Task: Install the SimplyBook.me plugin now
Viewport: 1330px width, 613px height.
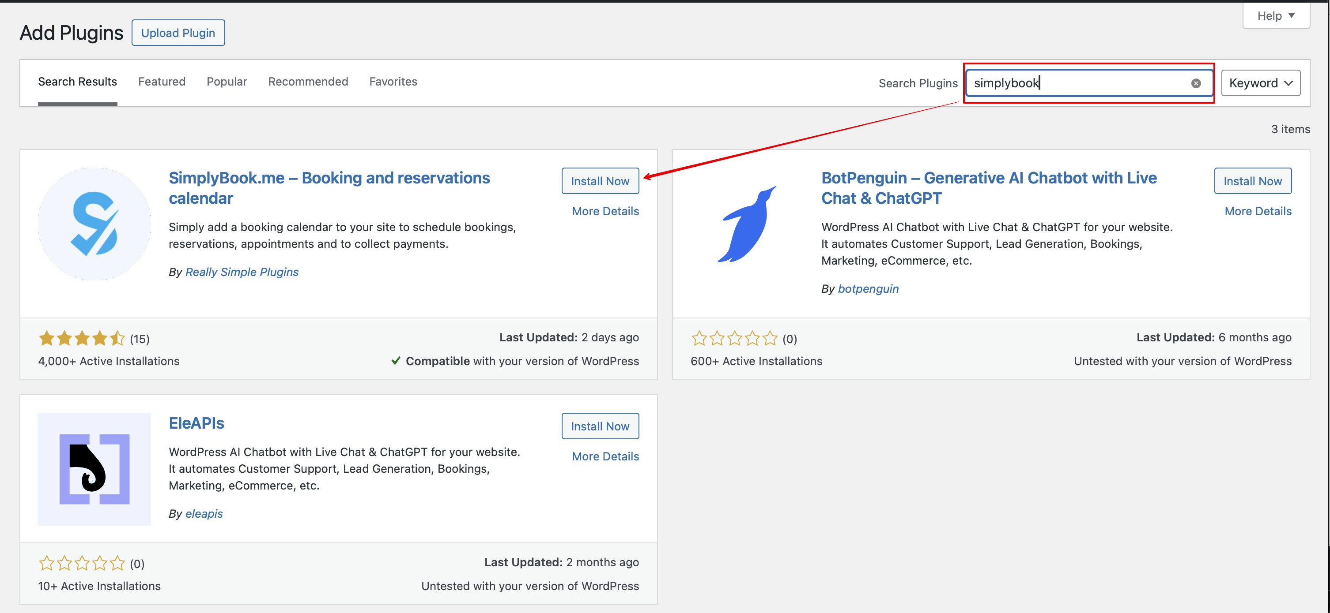Action: coord(600,181)
